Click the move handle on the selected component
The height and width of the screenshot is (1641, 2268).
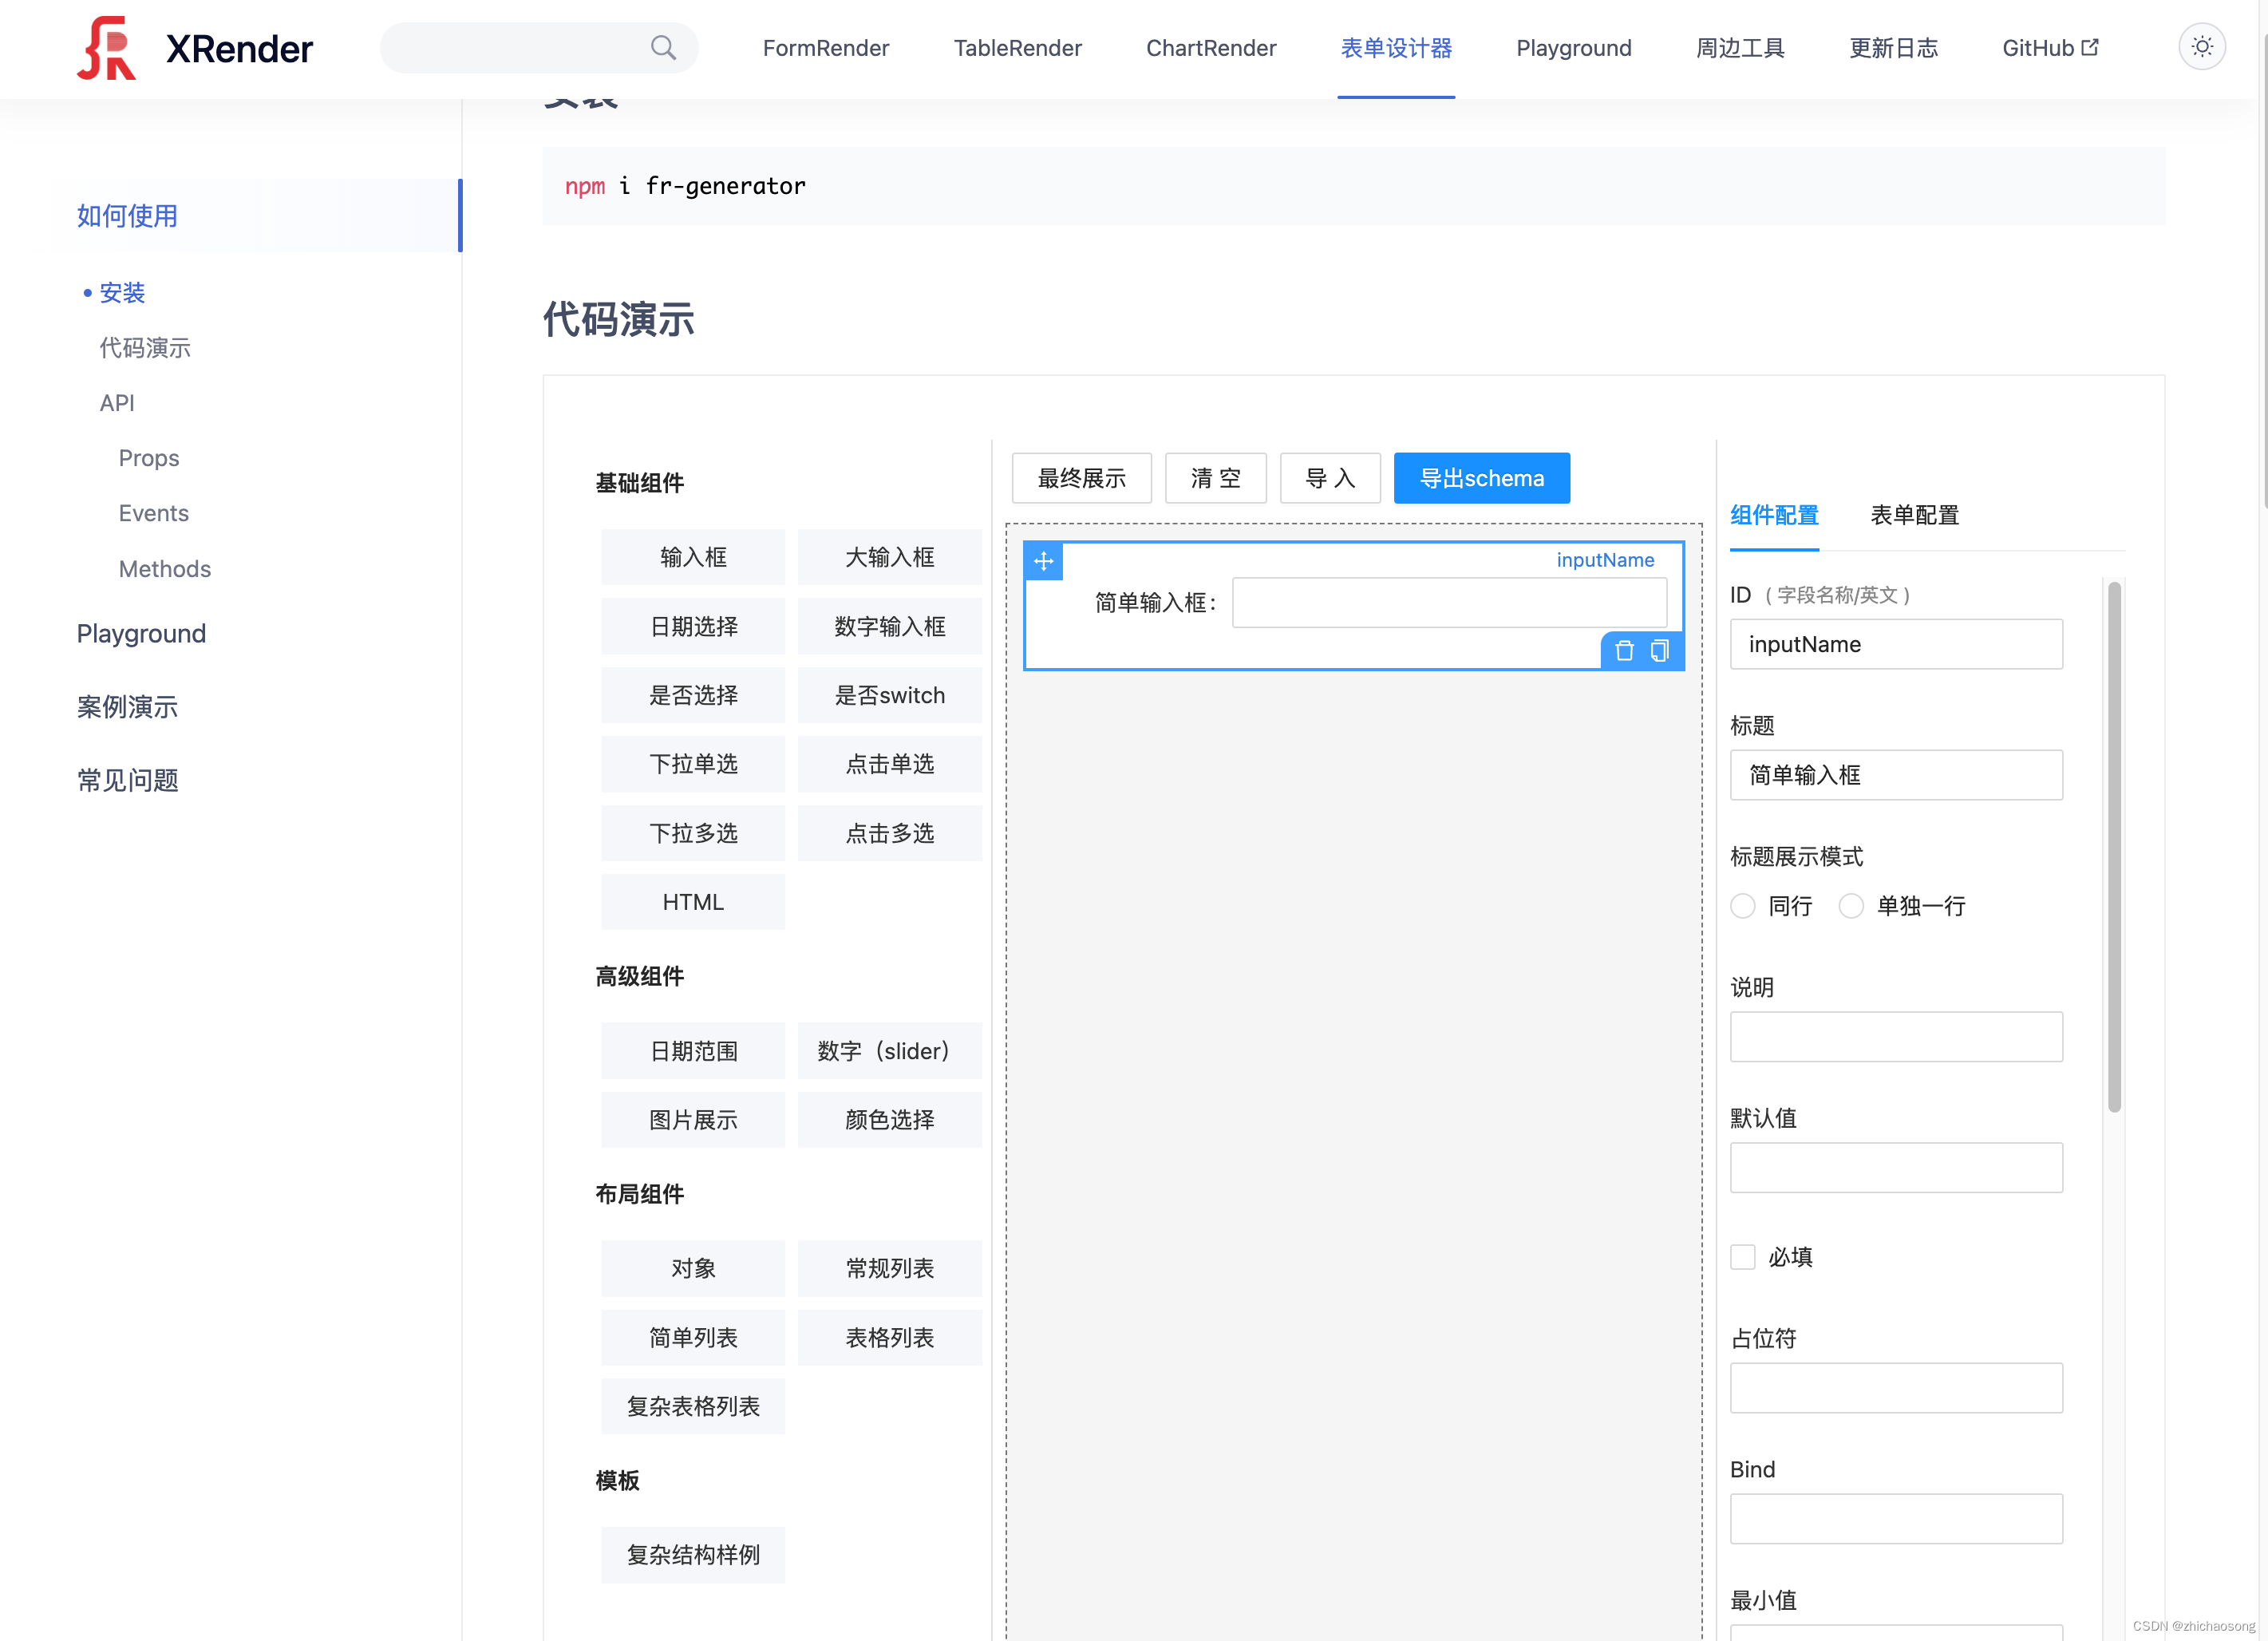pos(1043,561)
